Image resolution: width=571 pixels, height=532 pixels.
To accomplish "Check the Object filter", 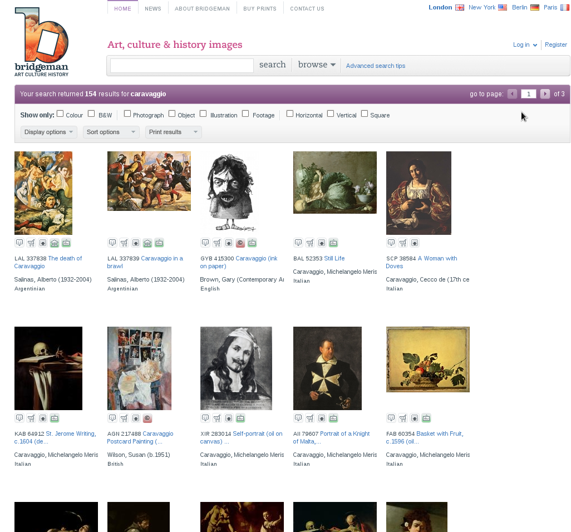I will 173,114.
